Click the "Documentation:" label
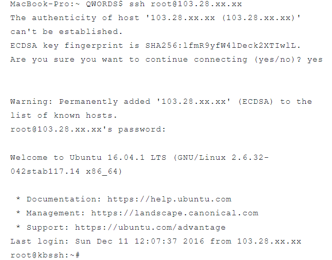Image resolution: width=332 pixels, height=260 pixels. point(64,199)
